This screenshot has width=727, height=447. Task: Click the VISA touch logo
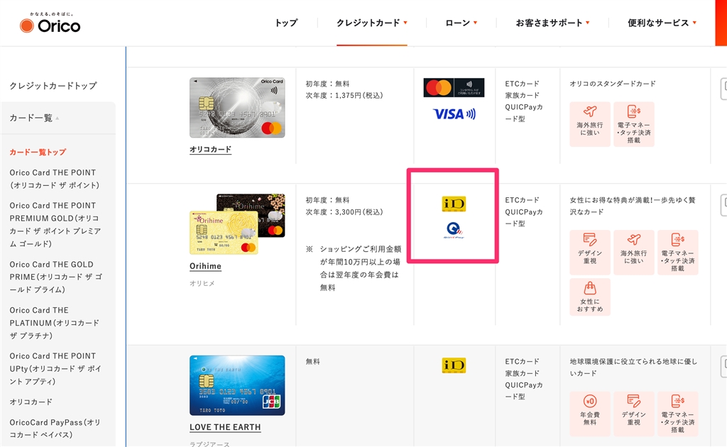454,114
